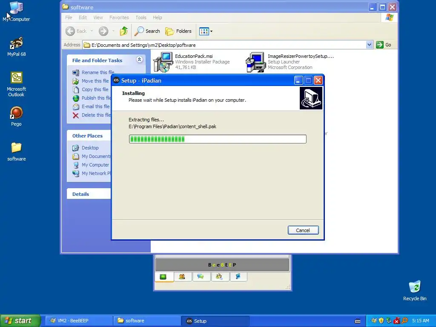This screenshot has width=436, height=327.
Task: Select BeeBEEP green home tab
Action: coord(163,277)
